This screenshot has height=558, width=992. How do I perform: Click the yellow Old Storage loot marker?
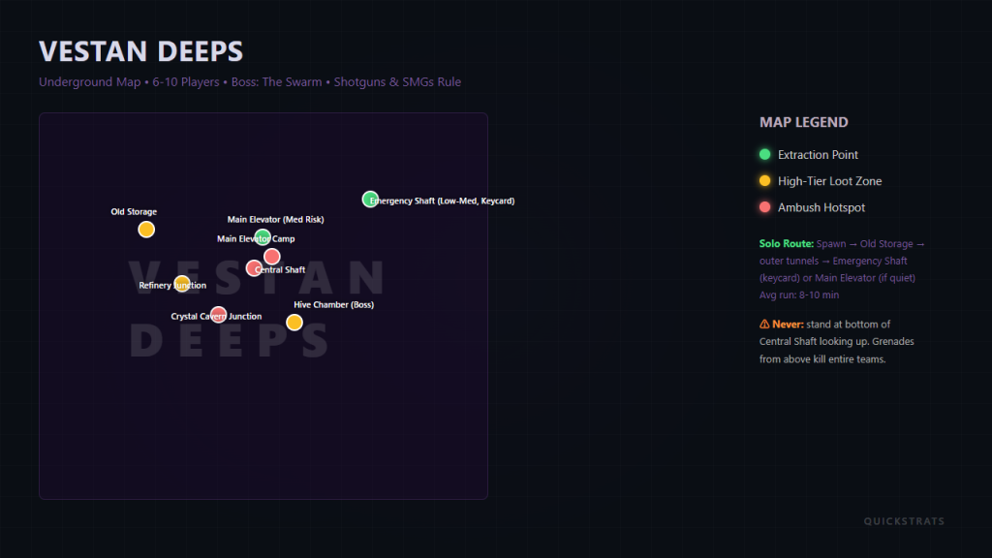click(146, 230)
